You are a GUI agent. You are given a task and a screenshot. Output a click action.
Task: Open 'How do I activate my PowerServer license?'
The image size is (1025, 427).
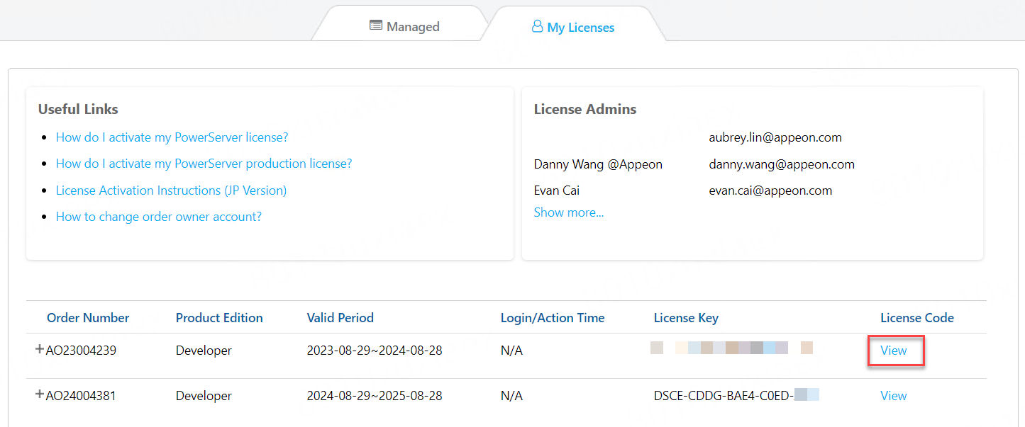(x=172, y=137)
